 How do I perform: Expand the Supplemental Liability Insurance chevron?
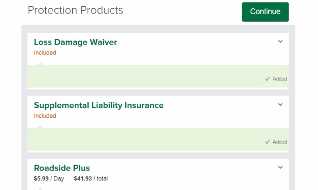(x=280, y=105)
